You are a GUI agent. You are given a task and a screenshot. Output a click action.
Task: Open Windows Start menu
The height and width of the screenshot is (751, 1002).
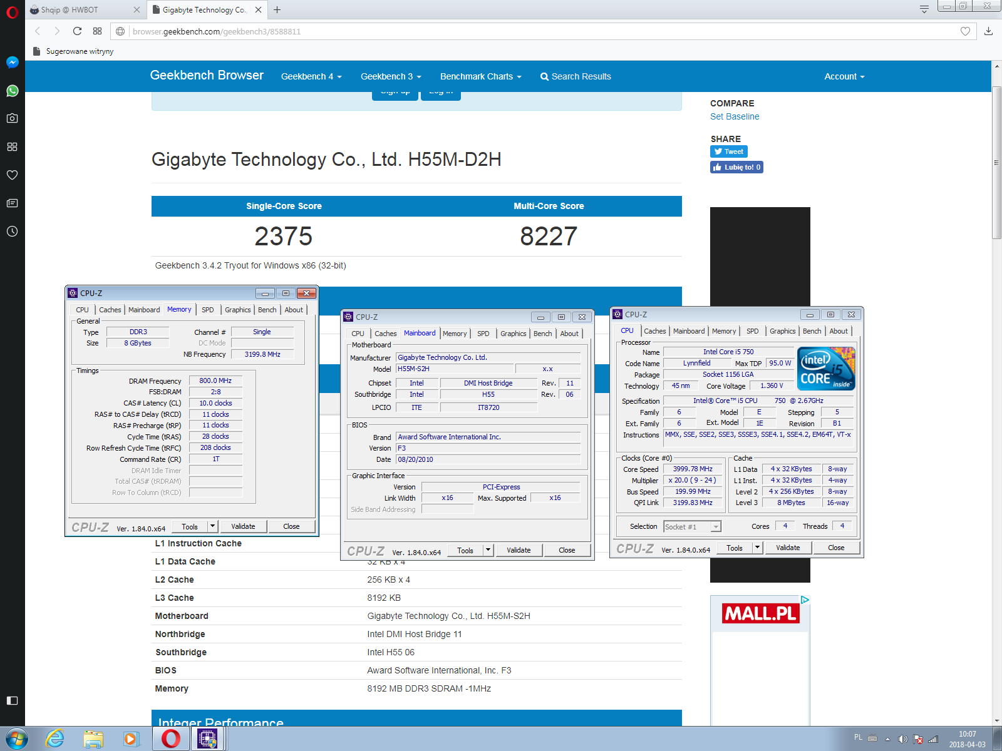[16, 739]
